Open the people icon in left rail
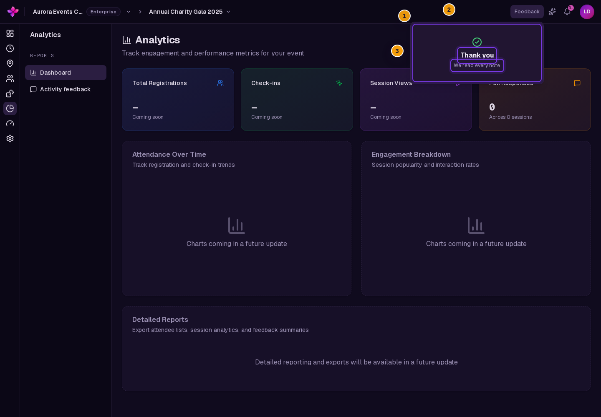Viewport: 601px width, 417px height. tap(10, 78)
